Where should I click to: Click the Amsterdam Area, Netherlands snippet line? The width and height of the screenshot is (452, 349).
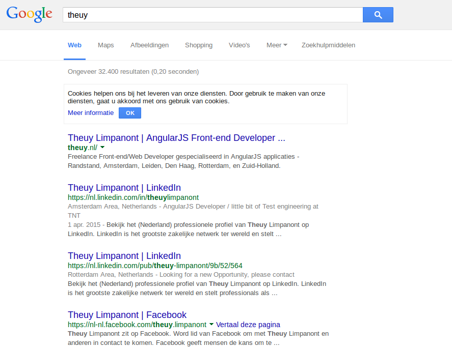click(x=193, y=211)
